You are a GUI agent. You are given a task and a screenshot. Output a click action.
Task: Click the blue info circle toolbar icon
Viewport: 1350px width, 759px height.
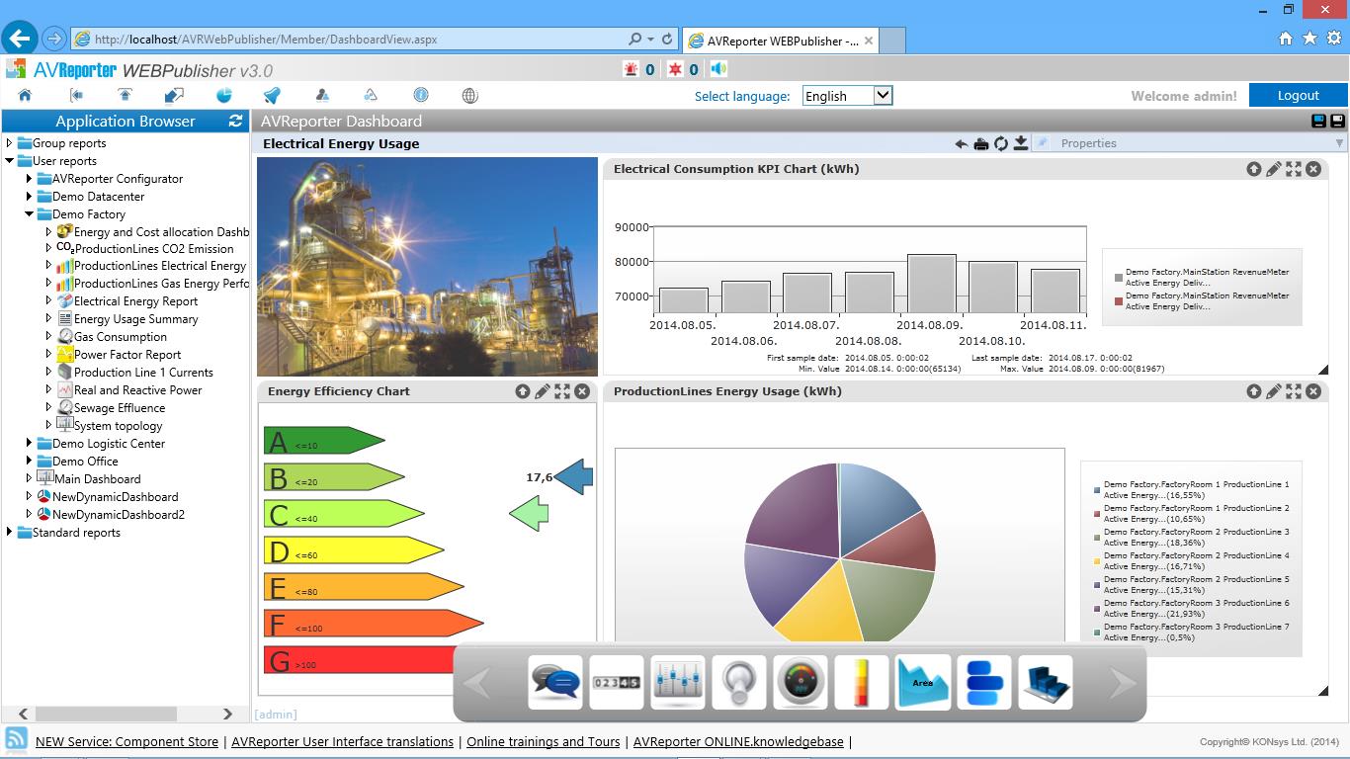coord(421,96)
